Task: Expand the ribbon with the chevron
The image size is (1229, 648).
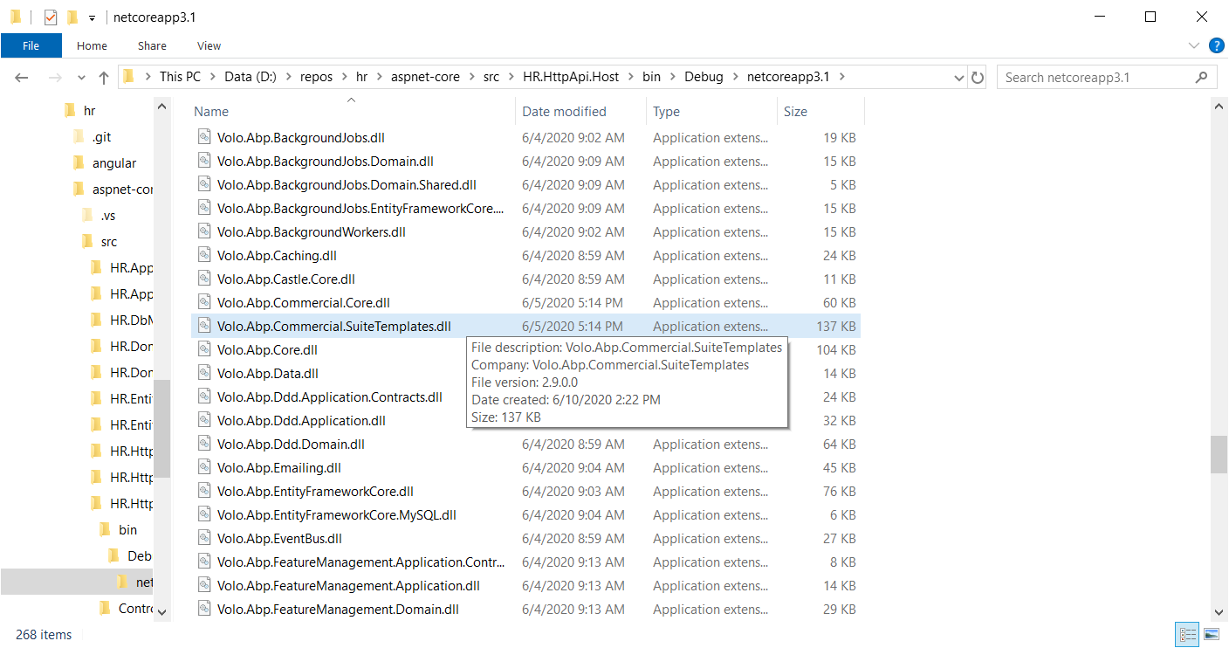Action: (x=1194, y=45)
